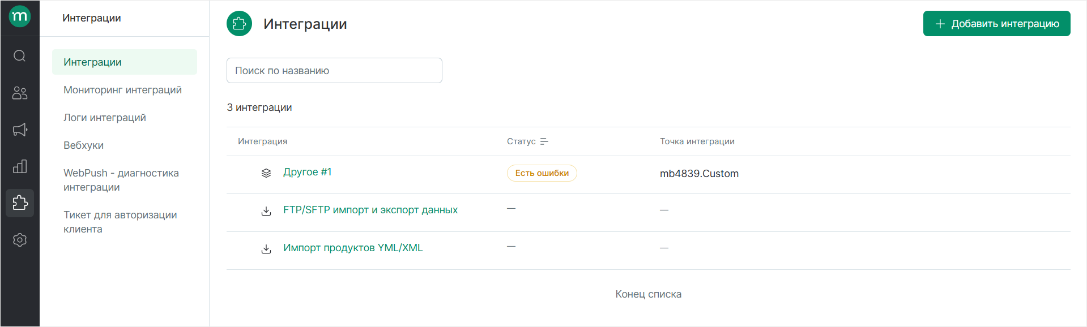Open the Статус column filter icon
The width and height of the screenshot is (1087, 327).
point(544,141)
